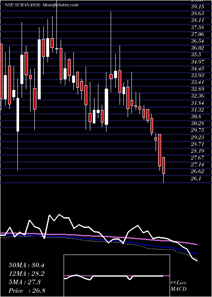Click the 31.32 price axis label

(198, 109)
